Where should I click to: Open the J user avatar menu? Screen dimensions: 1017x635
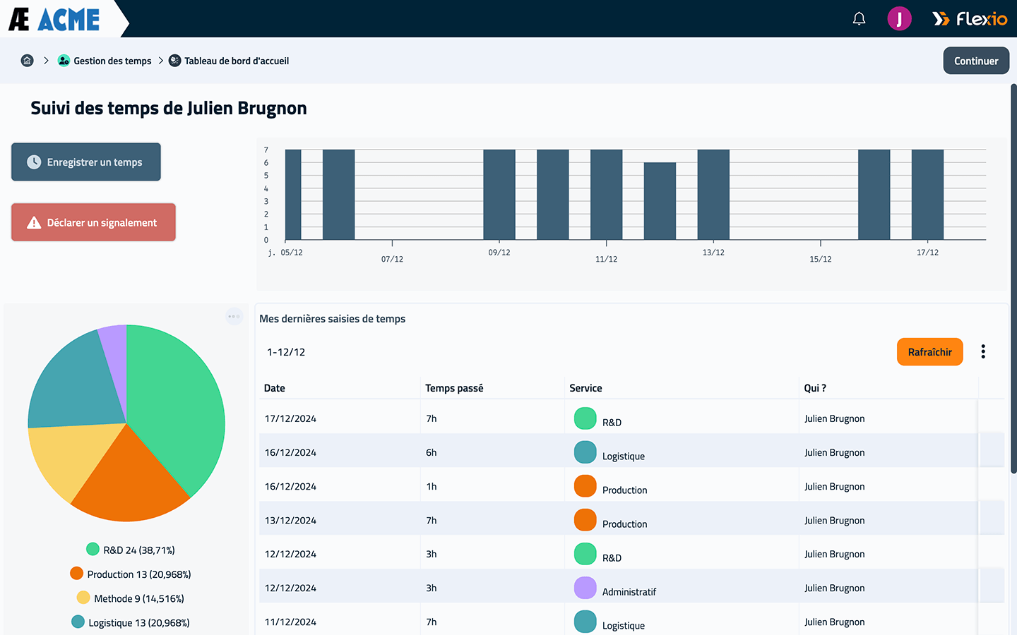(899, 19)
